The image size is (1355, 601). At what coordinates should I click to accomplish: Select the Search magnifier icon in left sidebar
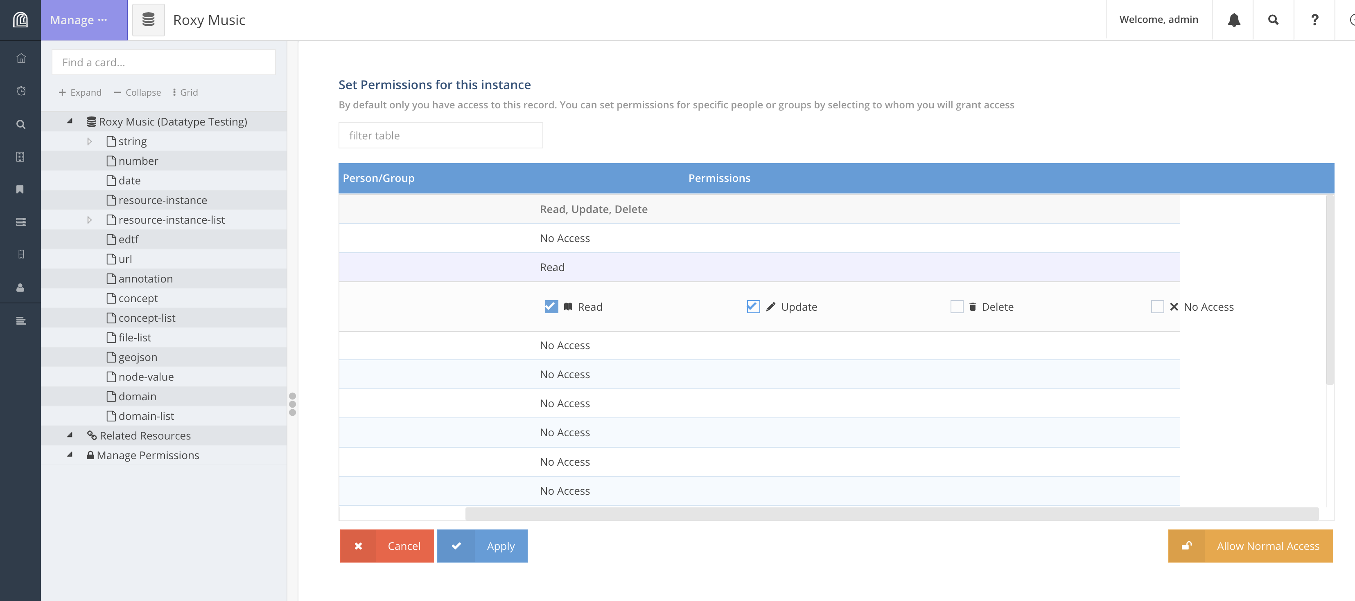[x=21, y=124]
